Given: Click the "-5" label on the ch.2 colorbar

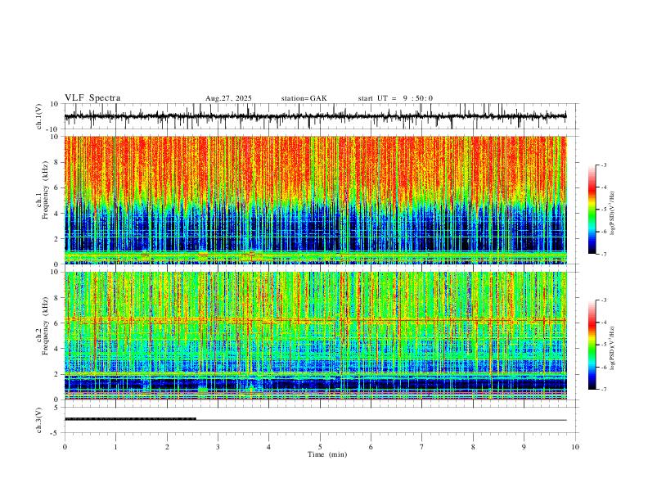Looking at the screenshot, I should (x=603, y=345).
